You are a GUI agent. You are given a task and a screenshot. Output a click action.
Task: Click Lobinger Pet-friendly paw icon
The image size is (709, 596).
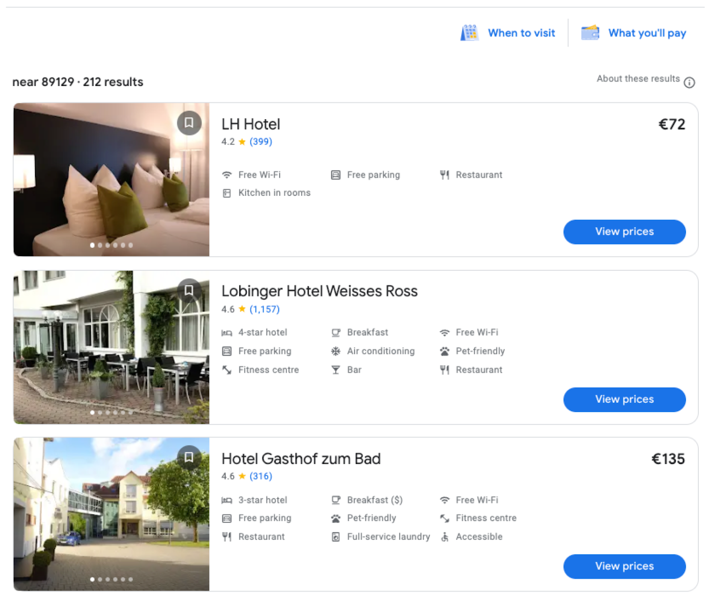pos(444,351)
